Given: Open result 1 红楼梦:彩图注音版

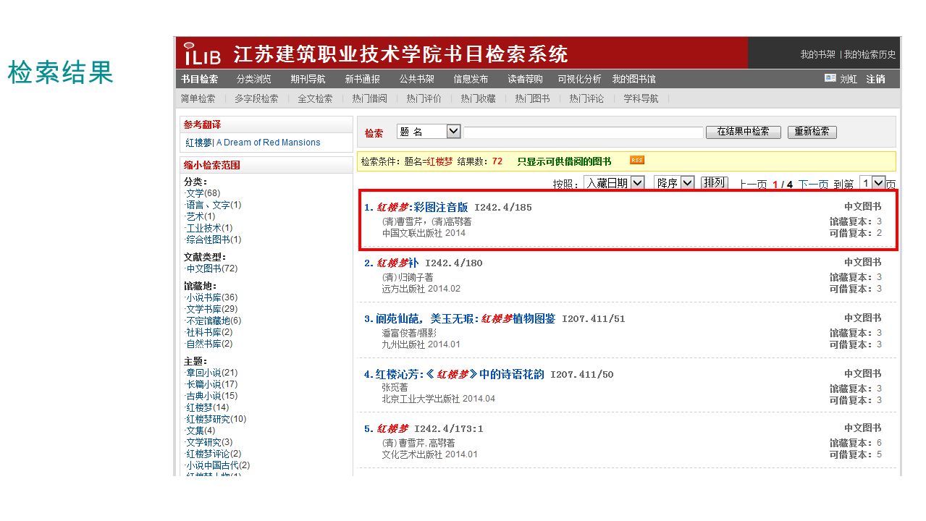Looking at the screenshot, I should (x=422, y=208).
